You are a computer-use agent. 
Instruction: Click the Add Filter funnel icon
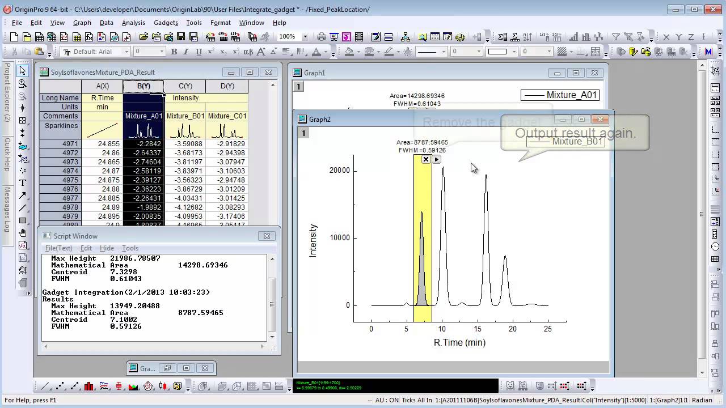click(x=615, y=37)
